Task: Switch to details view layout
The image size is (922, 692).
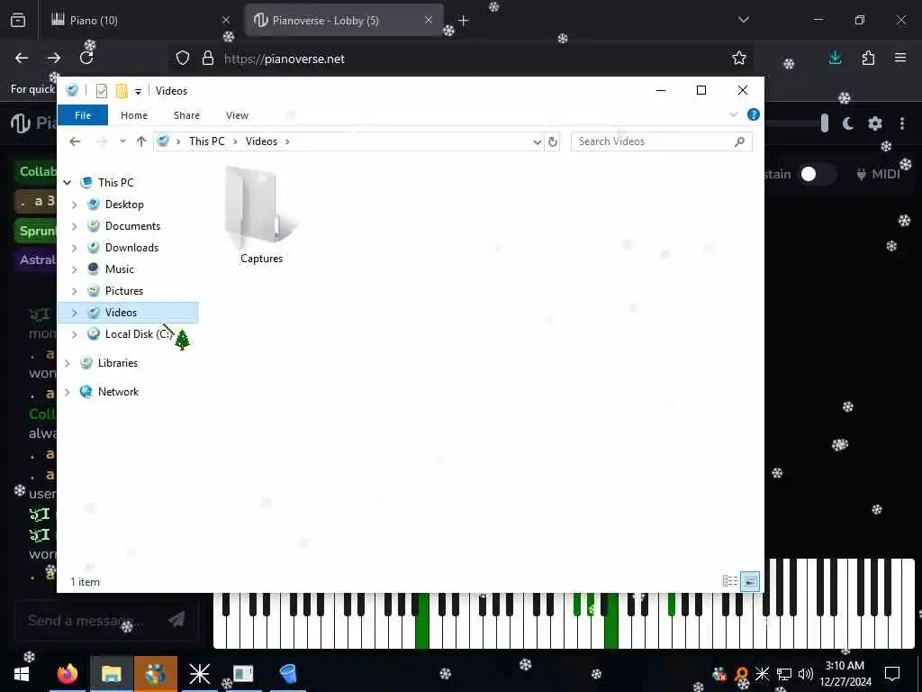Action: click(729, 581)
